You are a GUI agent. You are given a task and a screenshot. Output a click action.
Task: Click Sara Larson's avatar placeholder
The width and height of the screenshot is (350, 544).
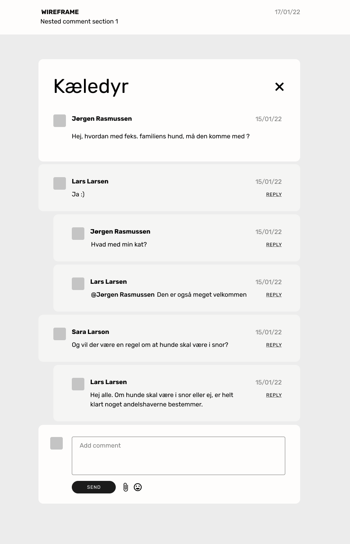tap(59, 334)
